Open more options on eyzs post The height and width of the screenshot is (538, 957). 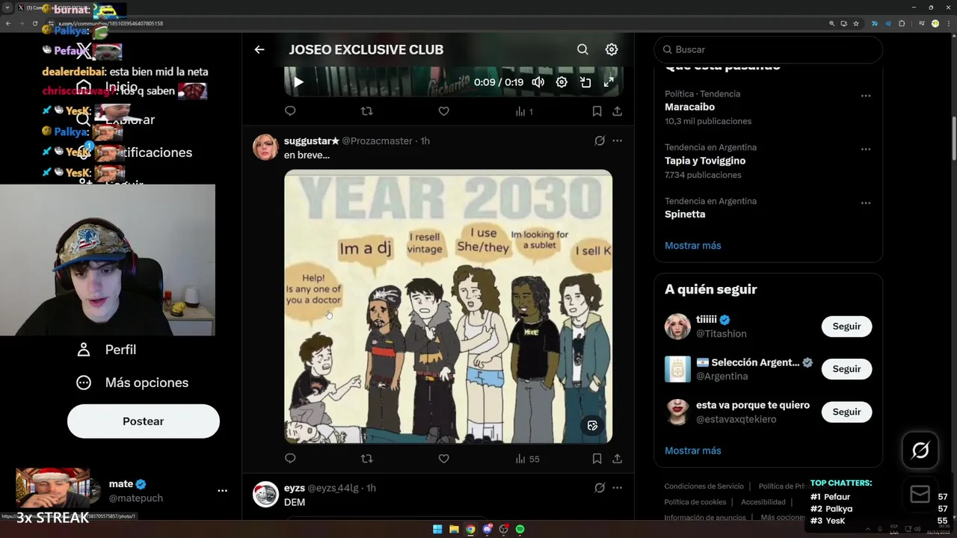pyautogui.click(x=617, y=488)
